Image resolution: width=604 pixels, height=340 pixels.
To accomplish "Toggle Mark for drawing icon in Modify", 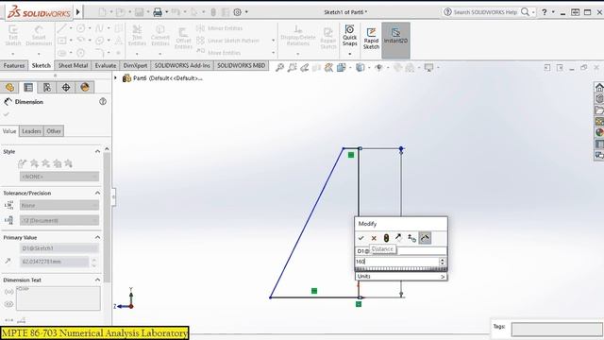I will tap(425, 238).
